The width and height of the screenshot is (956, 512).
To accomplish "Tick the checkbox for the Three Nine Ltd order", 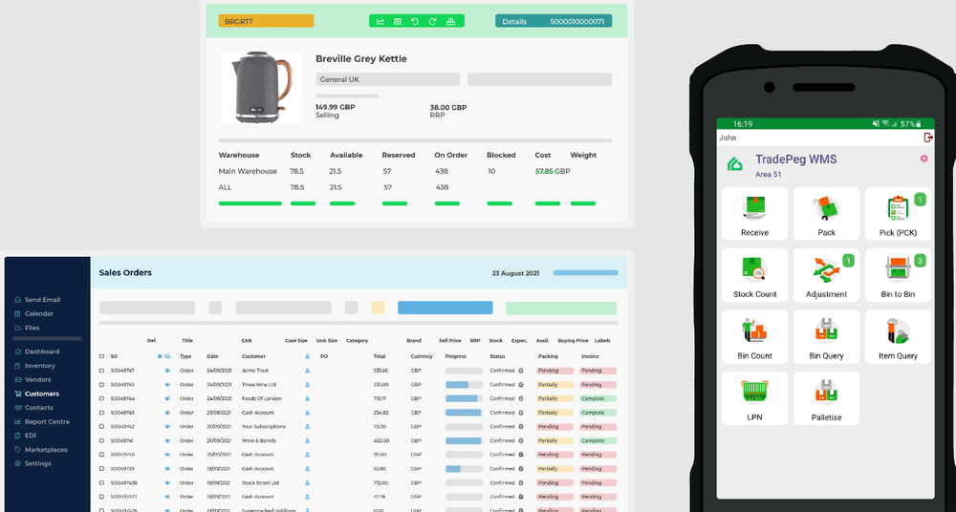I will pos(102,385).
